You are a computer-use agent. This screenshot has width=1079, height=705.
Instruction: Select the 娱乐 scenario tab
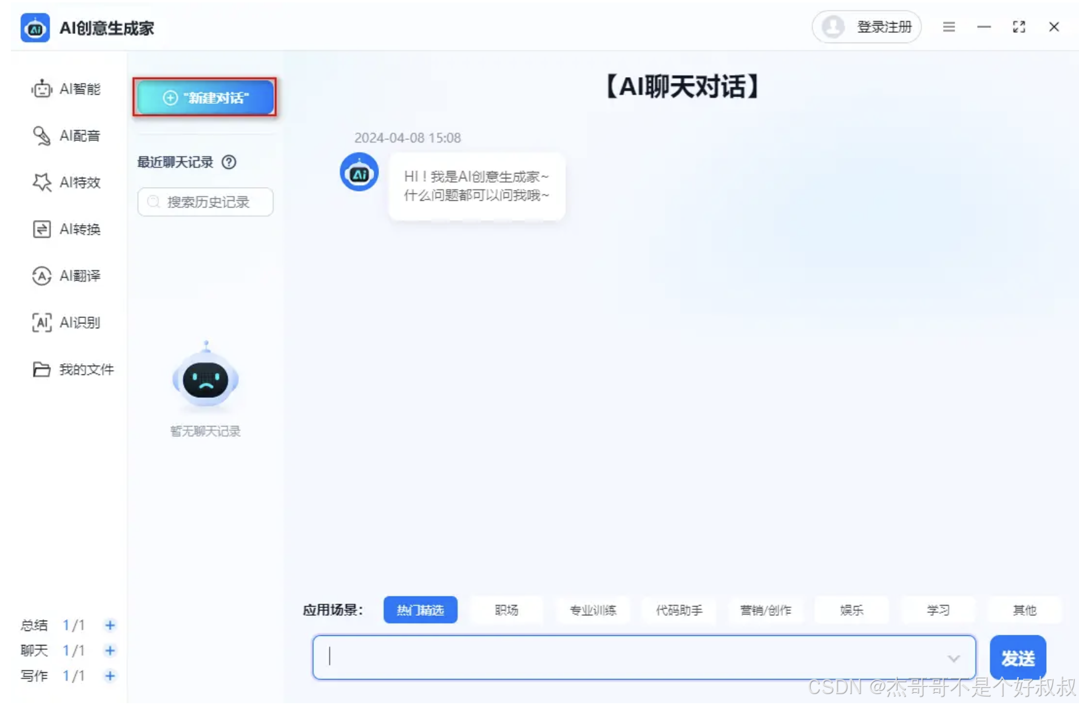(851, 610)
